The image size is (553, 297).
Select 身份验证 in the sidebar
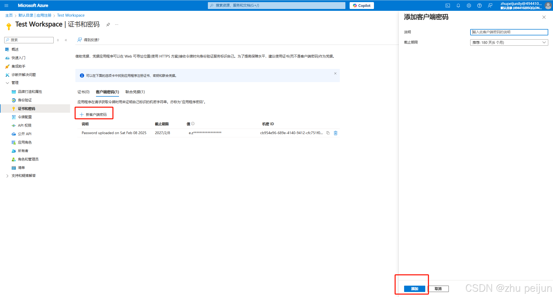click(25, 100)
